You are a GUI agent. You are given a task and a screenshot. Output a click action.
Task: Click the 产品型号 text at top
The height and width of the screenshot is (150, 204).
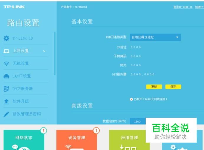(74, 7)
